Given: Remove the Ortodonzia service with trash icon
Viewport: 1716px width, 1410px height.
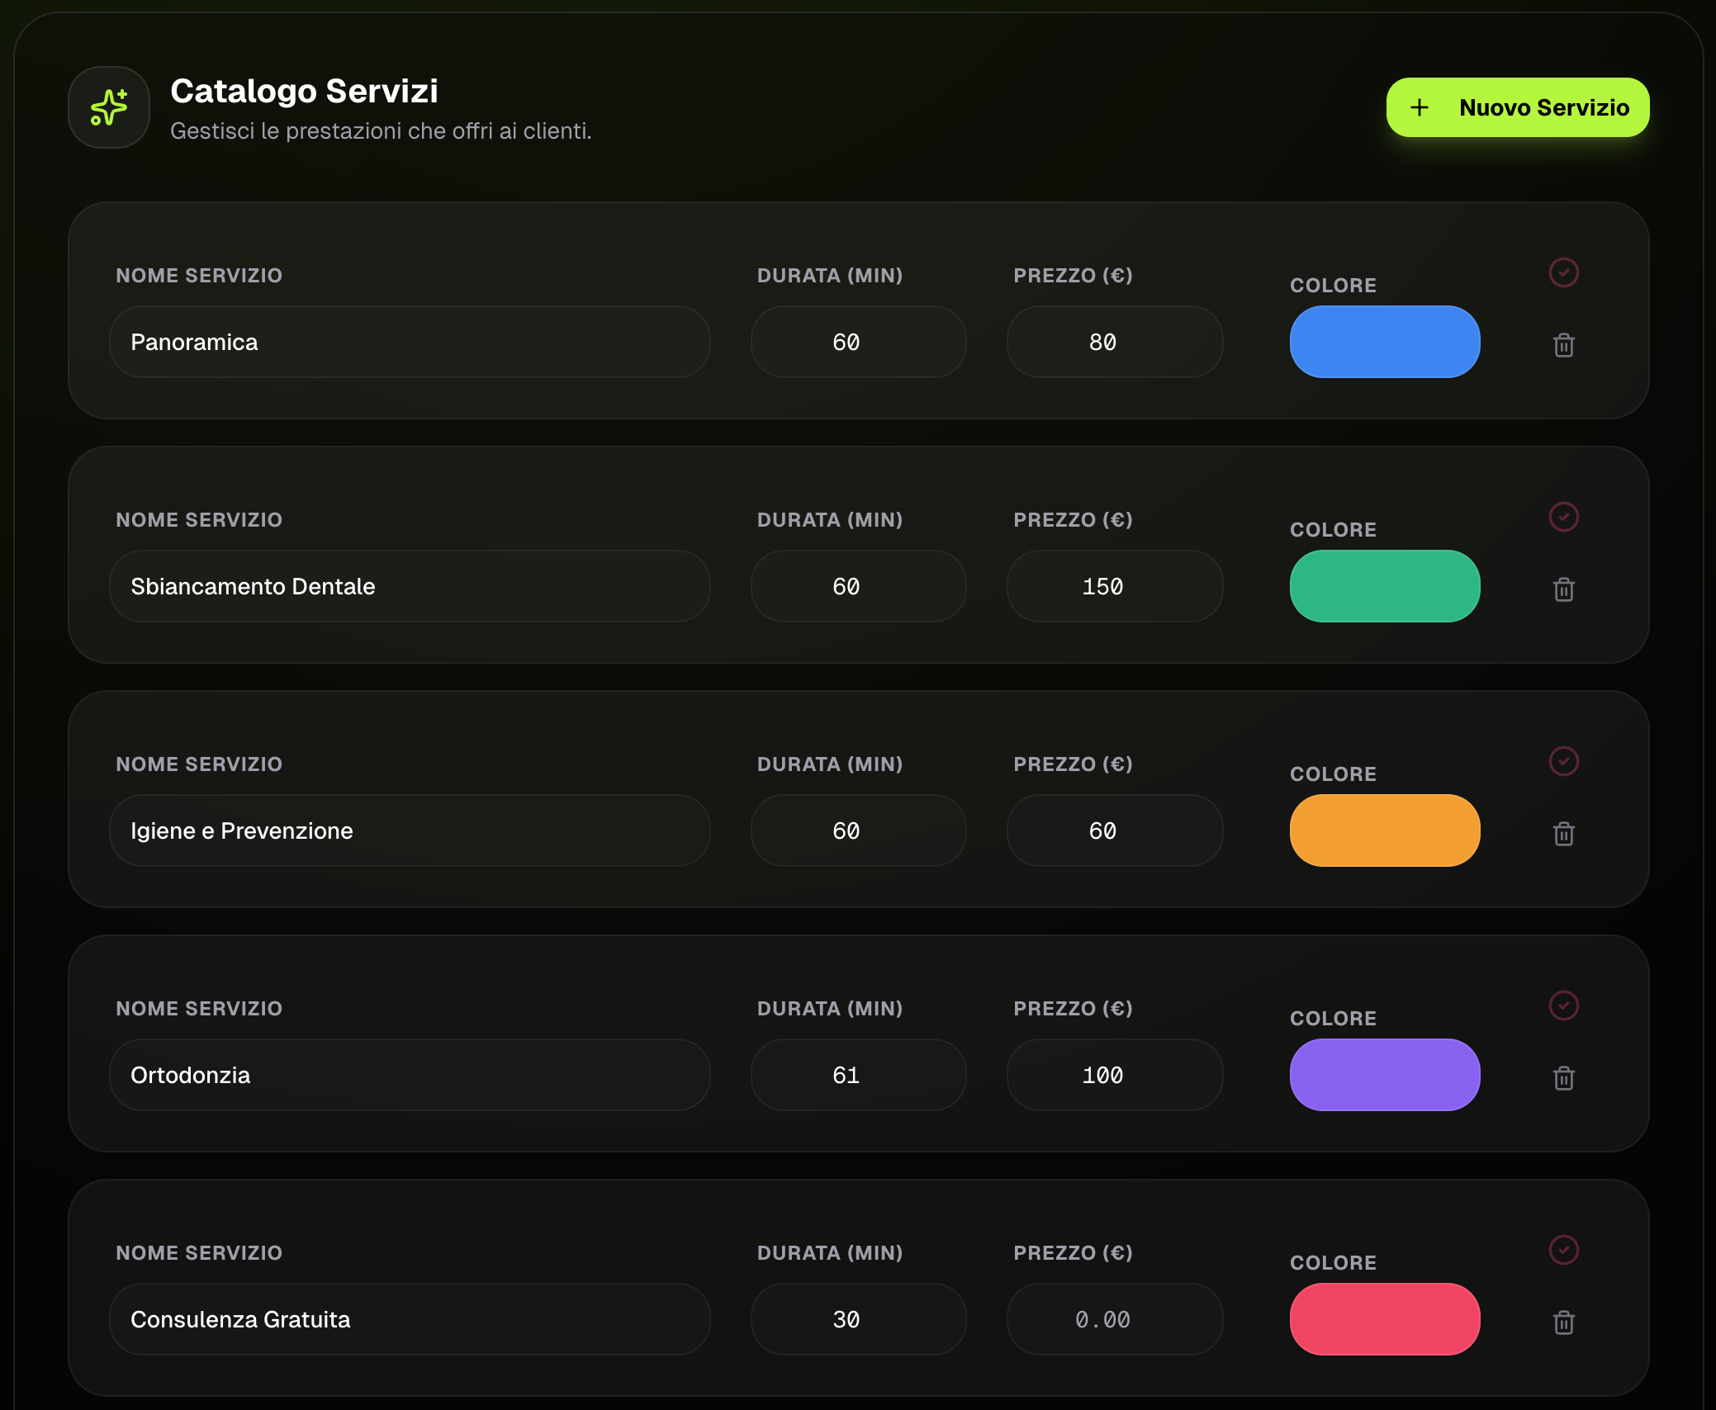Looking at the screenshot, I should (x=1563, y=1078).
